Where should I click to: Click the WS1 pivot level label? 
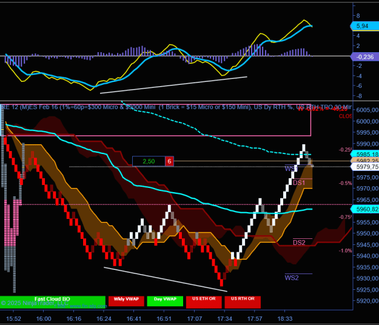[291, 169]
